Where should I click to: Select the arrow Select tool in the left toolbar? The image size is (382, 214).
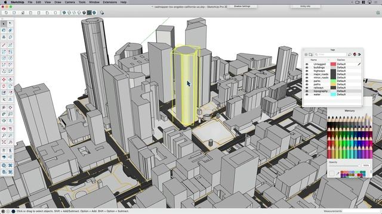(x=4, y=24)
